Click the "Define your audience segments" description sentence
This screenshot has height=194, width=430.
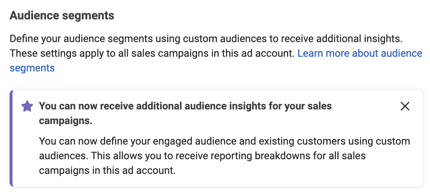pos(206,39)
